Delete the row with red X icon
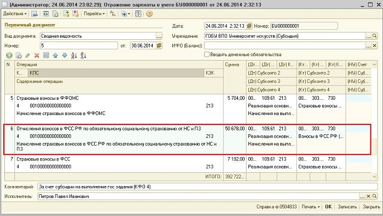 37,56
